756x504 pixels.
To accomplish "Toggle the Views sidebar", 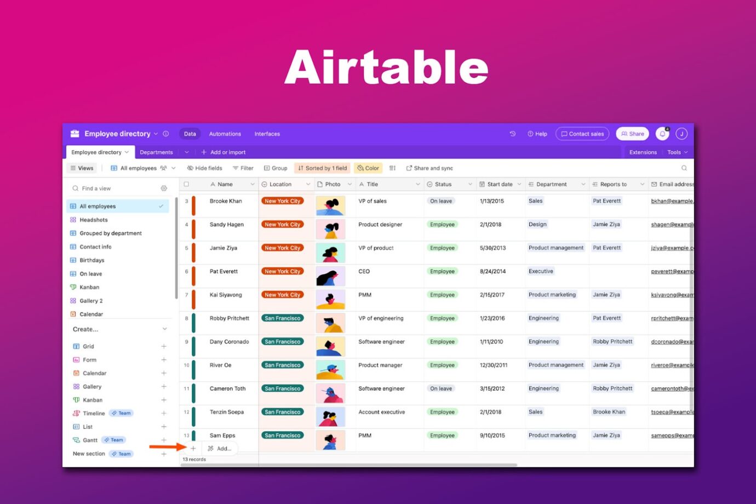I will point(82,168).
